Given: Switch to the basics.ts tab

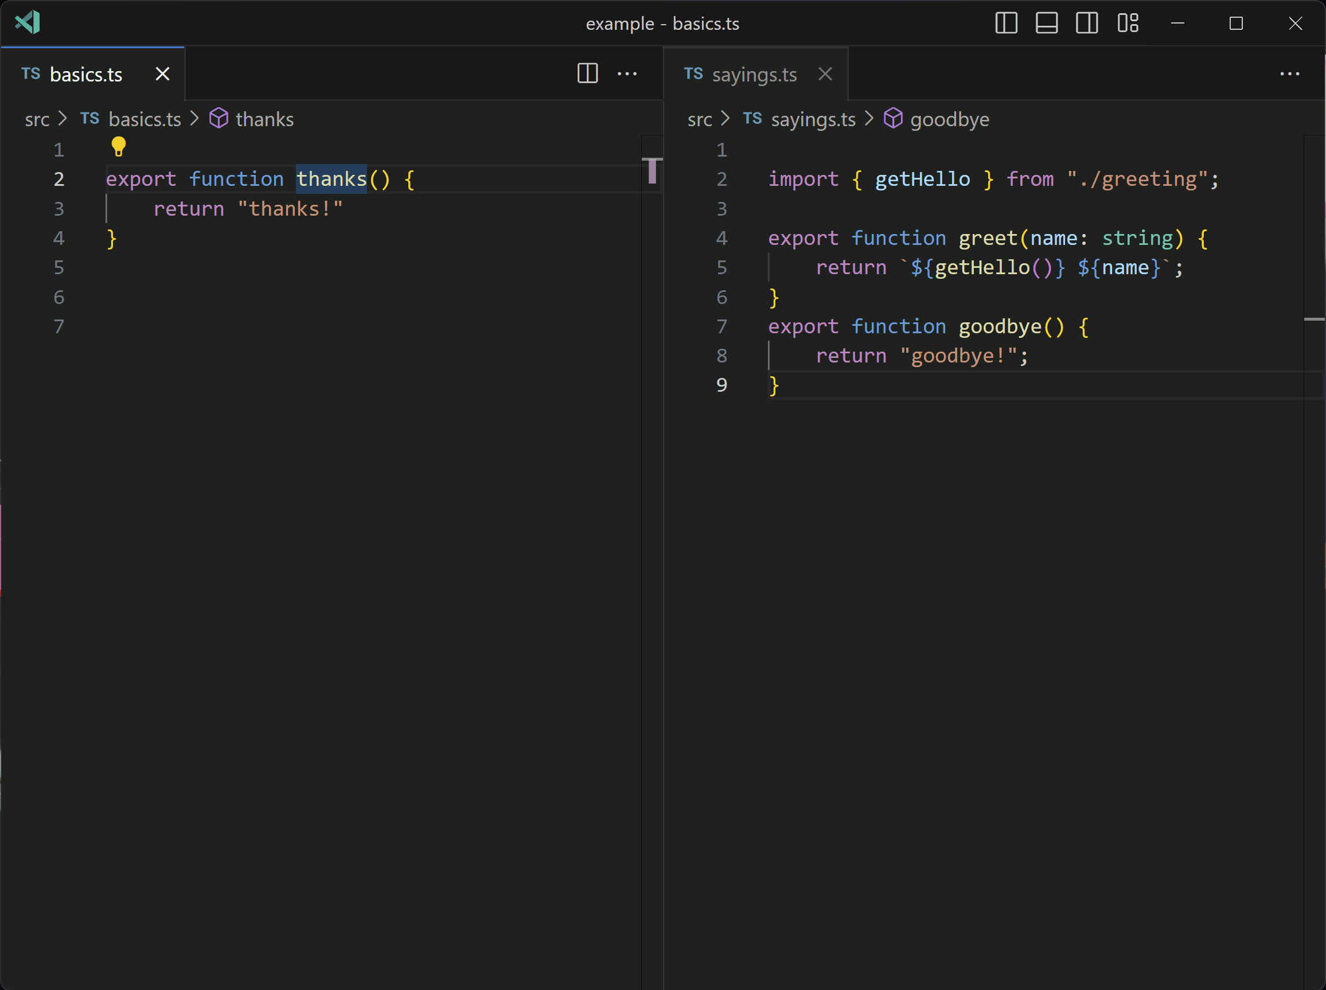Looking at the screenshot, I should click(x=85, y=75).
